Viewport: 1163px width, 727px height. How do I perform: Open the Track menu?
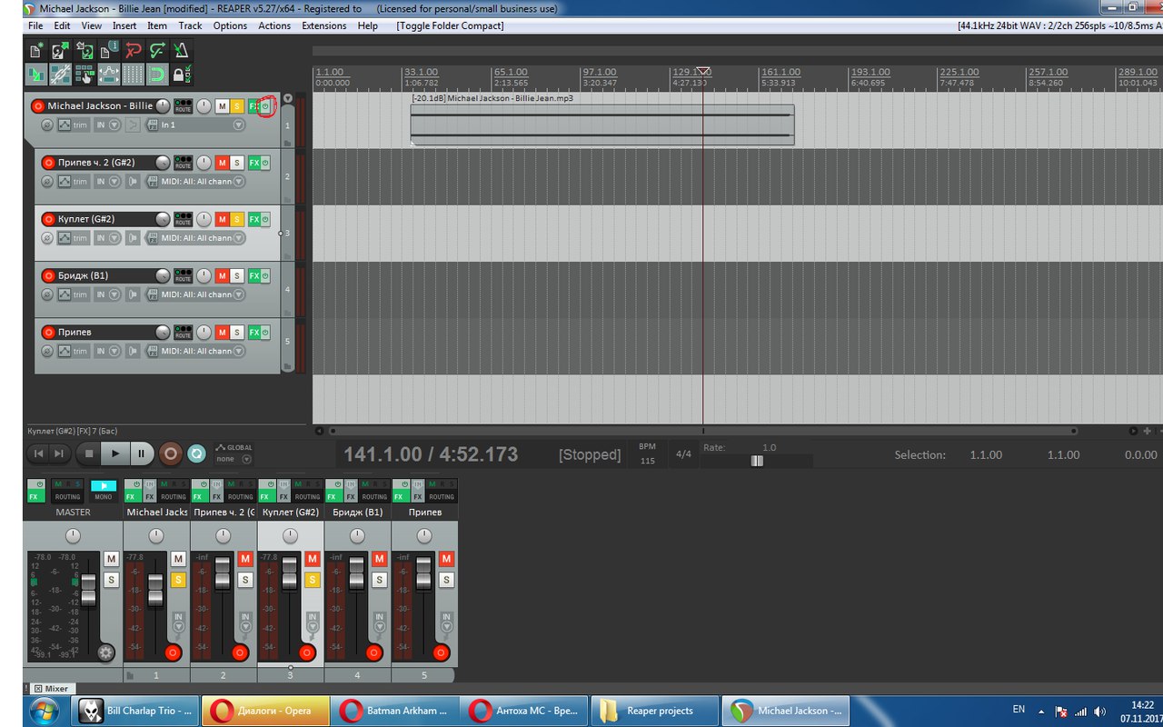coord(190,25)
